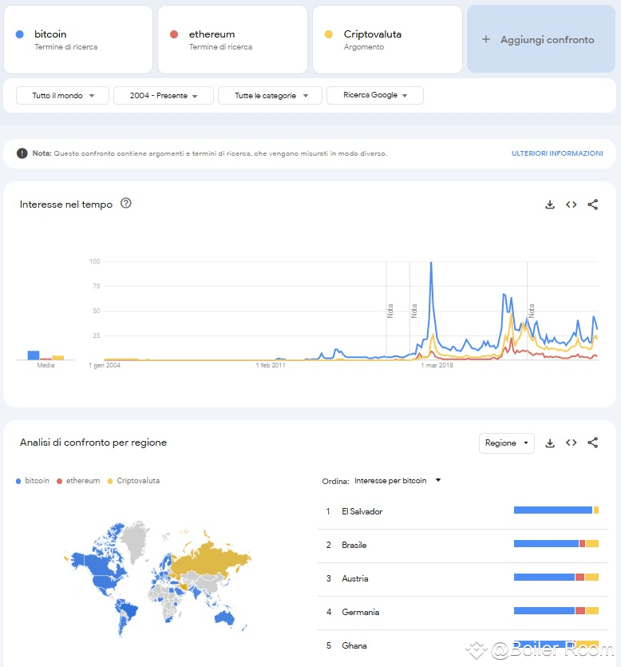Open embed code for Interesse nel tempo
The height and width of the screenshot is (667, 621).
[571, 204]
